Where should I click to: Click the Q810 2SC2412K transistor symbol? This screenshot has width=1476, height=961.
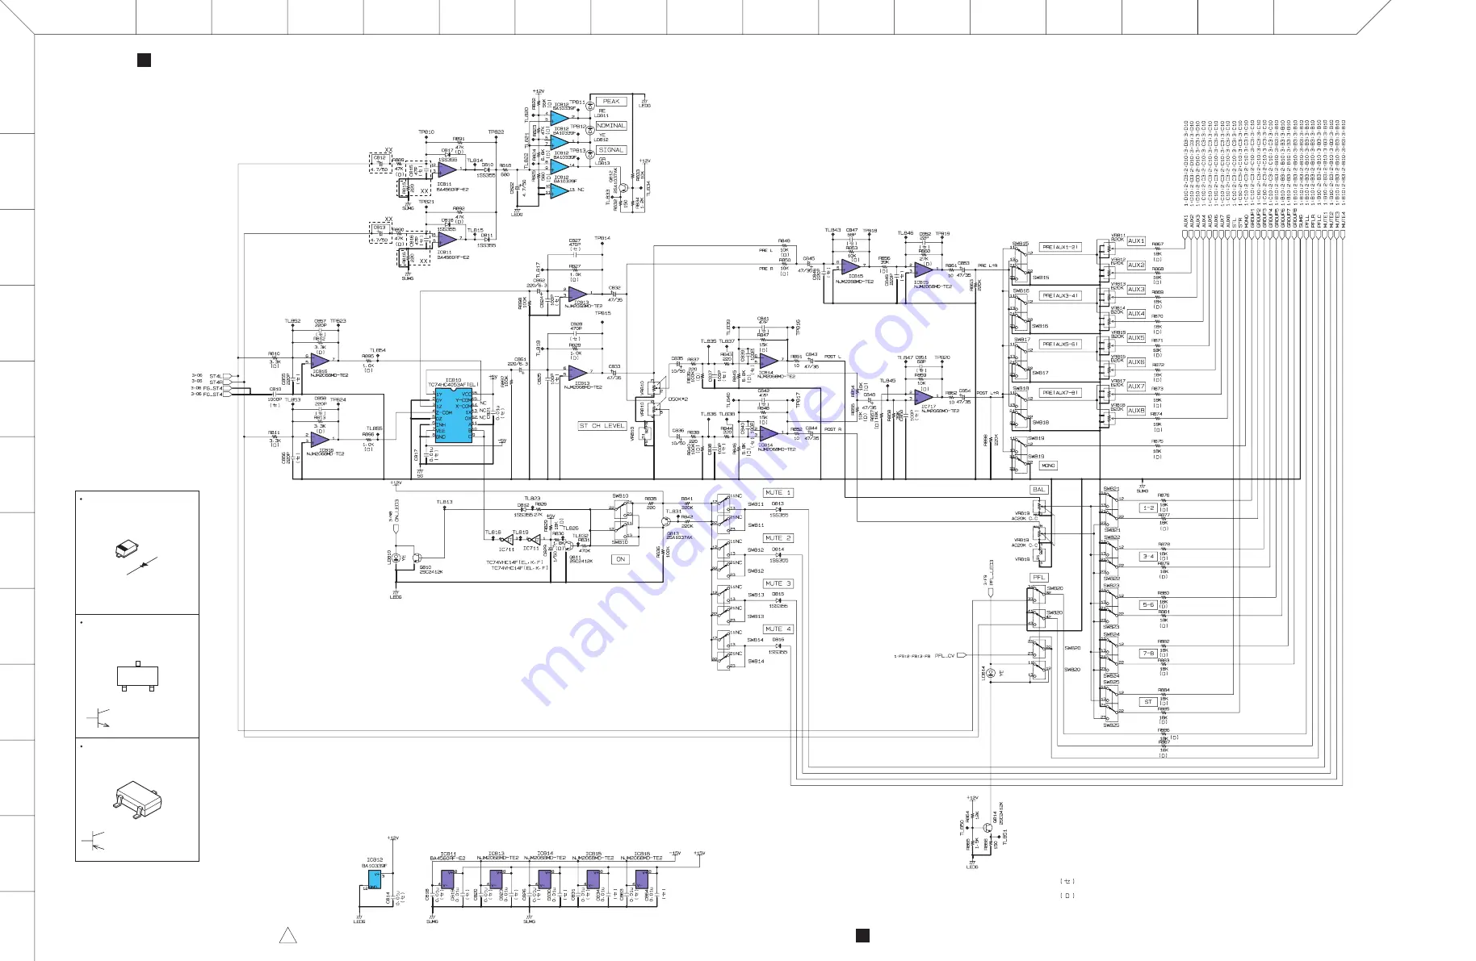[418, 558]
